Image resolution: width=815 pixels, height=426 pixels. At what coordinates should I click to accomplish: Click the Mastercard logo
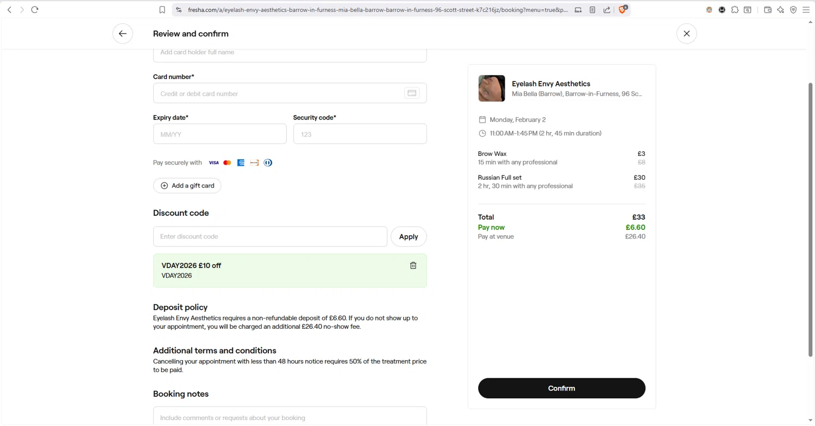pyautogui.click(x=227, y=163)
